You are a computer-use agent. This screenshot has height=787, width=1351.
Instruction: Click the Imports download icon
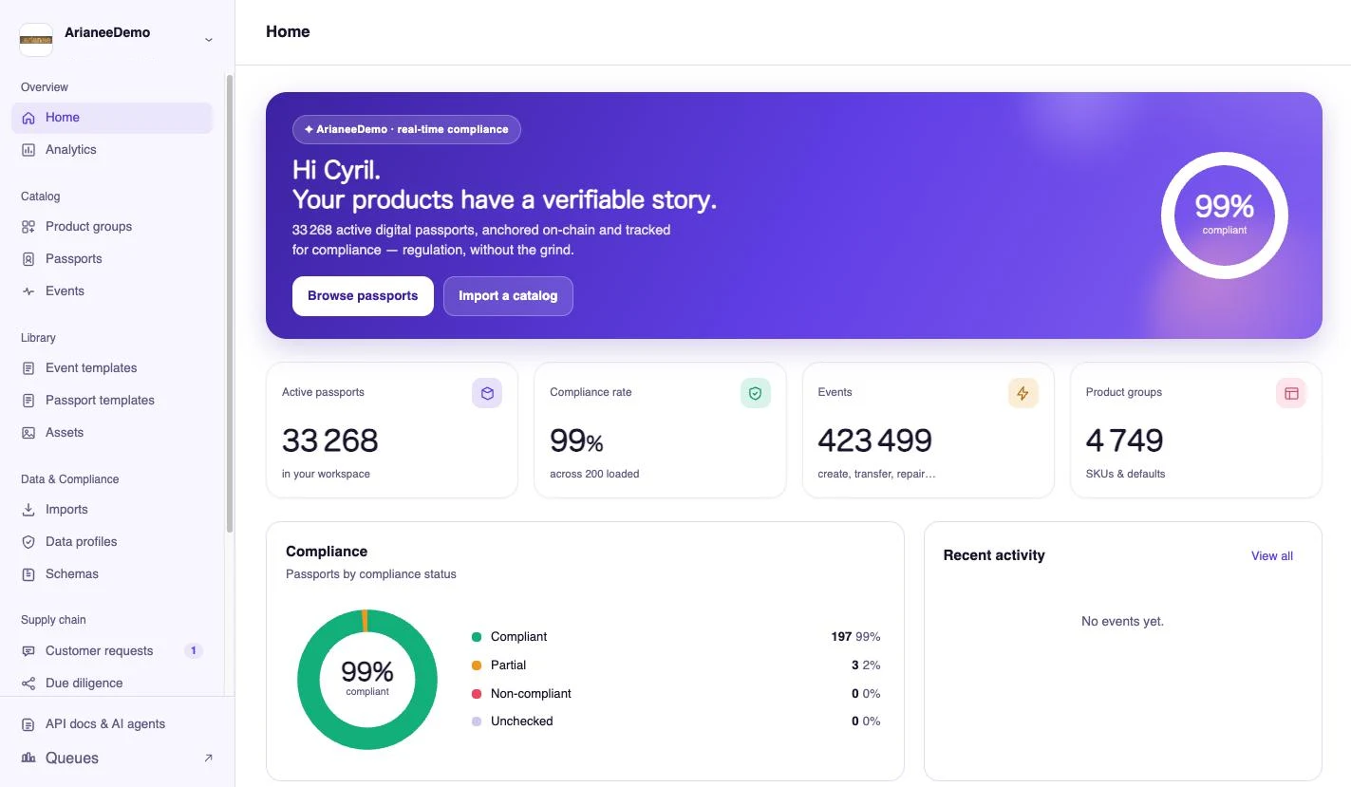(x=28, y=510)
